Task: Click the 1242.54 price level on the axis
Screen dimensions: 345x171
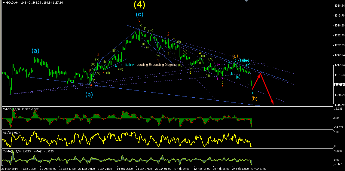Action: (339, 55)
